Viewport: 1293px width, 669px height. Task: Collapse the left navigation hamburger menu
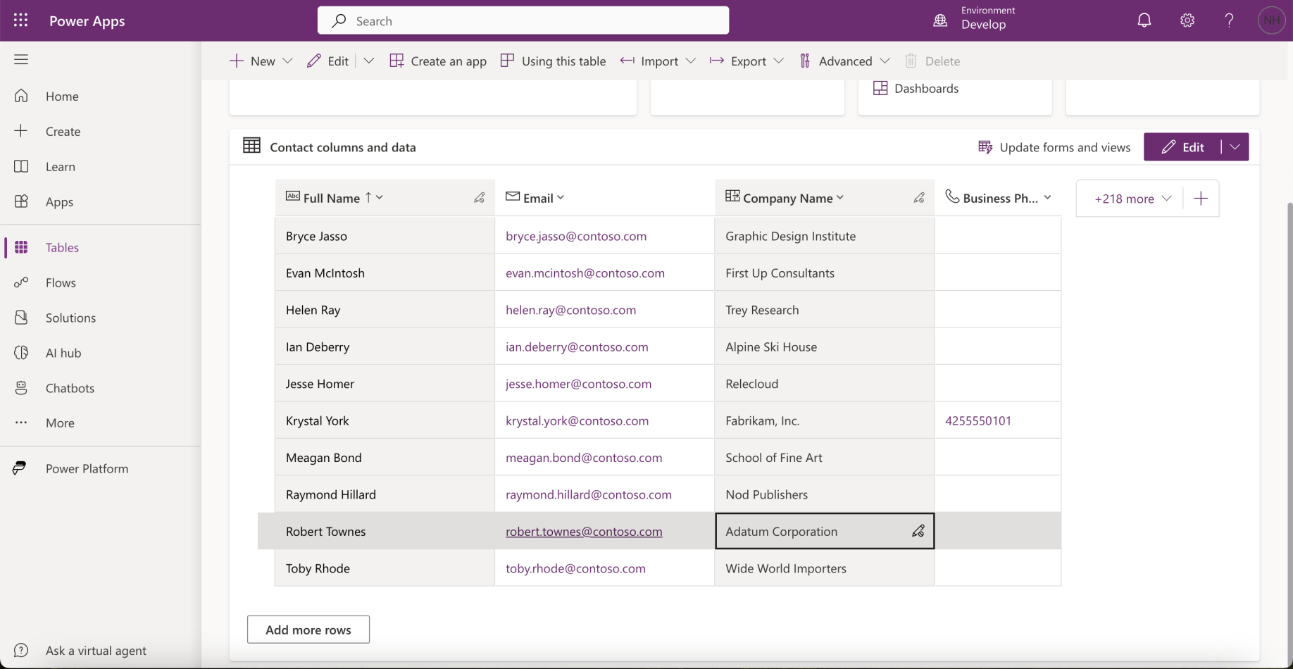tap(21, 60)
